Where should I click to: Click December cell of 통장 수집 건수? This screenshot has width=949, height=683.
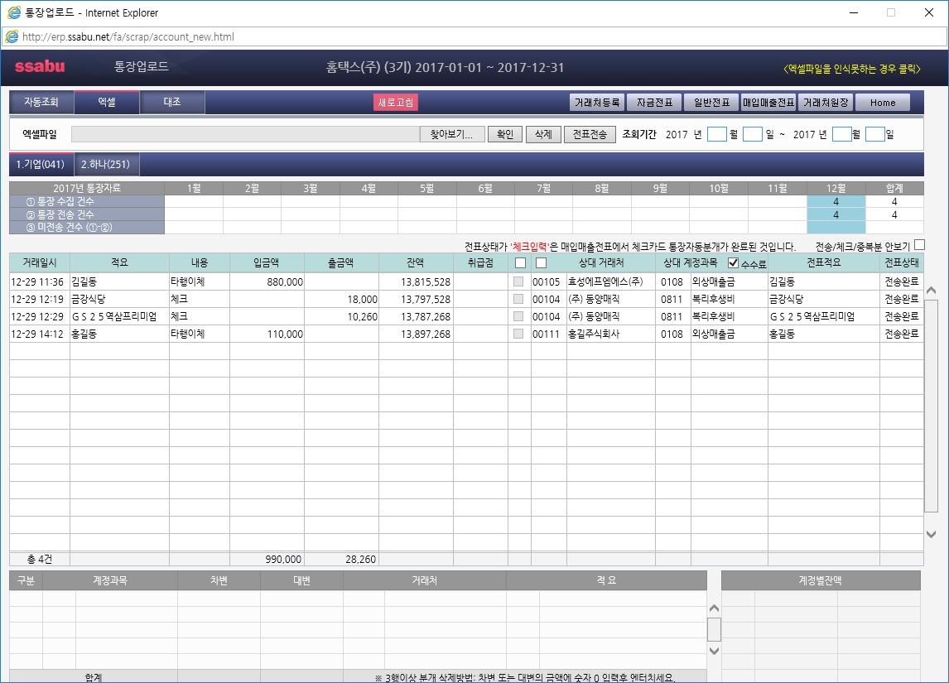[x=836, y=201]
